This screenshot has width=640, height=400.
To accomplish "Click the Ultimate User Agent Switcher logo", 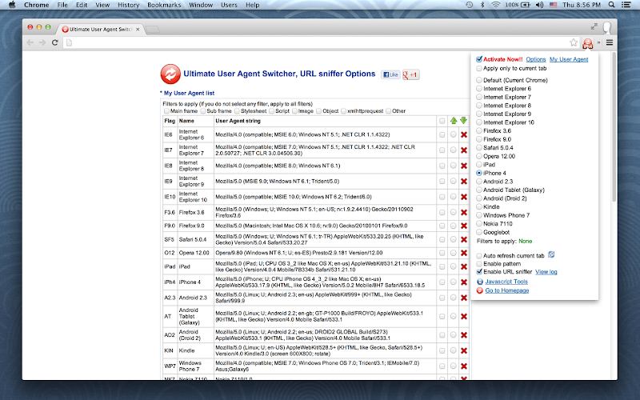I will pos(170,74).
